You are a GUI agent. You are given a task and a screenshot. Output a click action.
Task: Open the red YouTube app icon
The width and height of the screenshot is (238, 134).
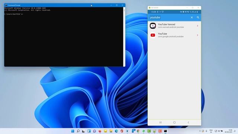153,35
